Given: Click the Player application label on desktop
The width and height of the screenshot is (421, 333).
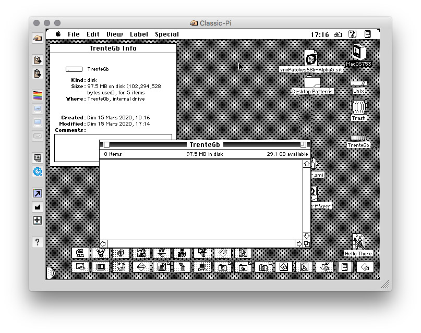Looking at the screenshot, I should pyautogui.click(x=321, y=206).
